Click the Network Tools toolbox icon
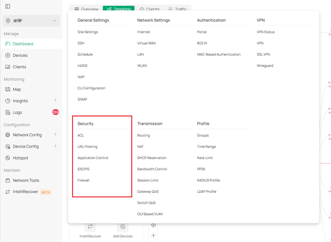Image resolution: width=331 pixels, height=242 pixels. point(8,180)
